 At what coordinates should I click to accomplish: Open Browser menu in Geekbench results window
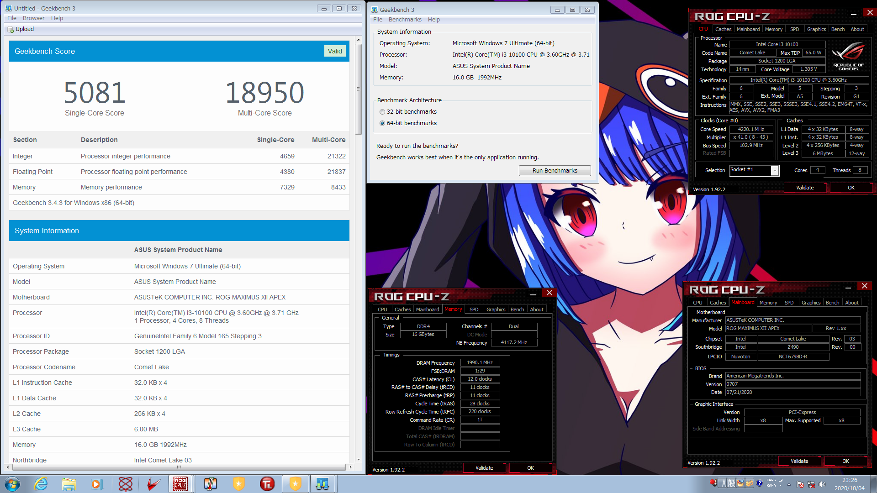(x=34, y=18)
